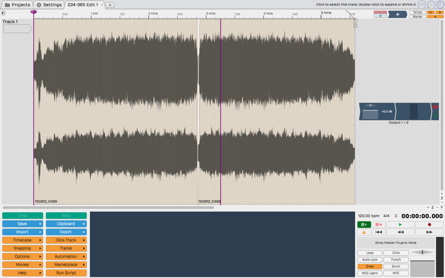445x278 pixels.
Task: Open the Timecode dropdown menu
Action: [x=22, y=240]
